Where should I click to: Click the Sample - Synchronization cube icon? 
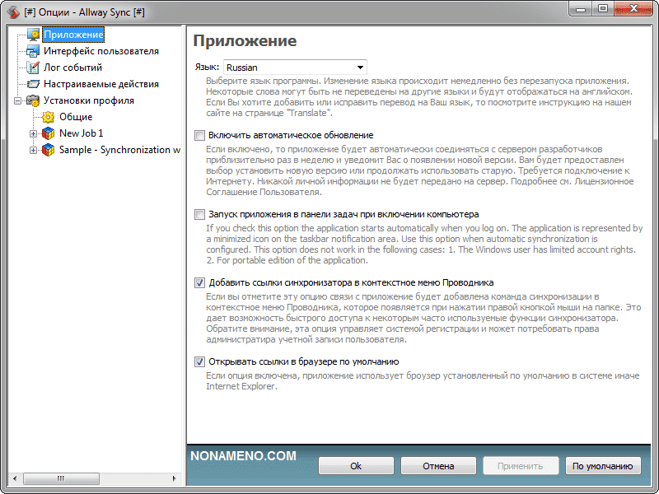(49, 150)
